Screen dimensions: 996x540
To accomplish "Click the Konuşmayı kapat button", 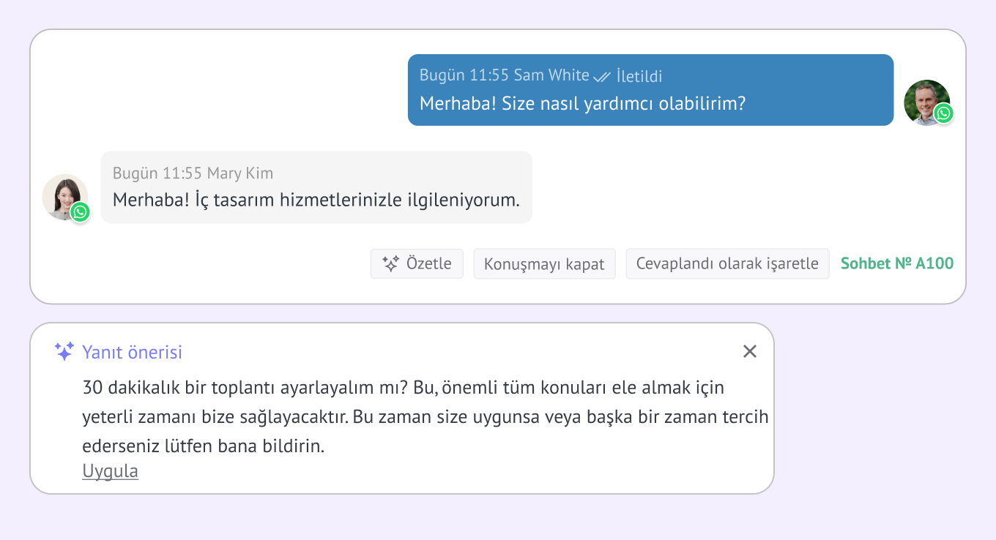I will tap(544, 263).
